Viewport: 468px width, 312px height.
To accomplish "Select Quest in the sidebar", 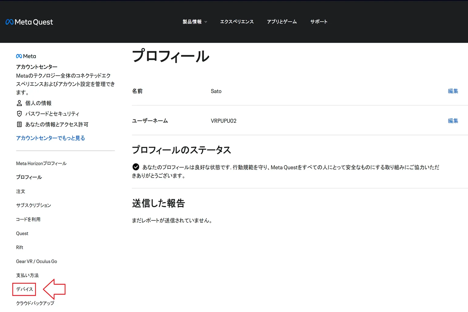I will 22,233.
